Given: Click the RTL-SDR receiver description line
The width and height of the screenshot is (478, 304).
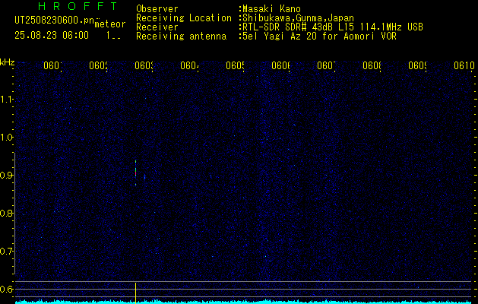Looking at the screenshot, I should click(x=333, y=27).
